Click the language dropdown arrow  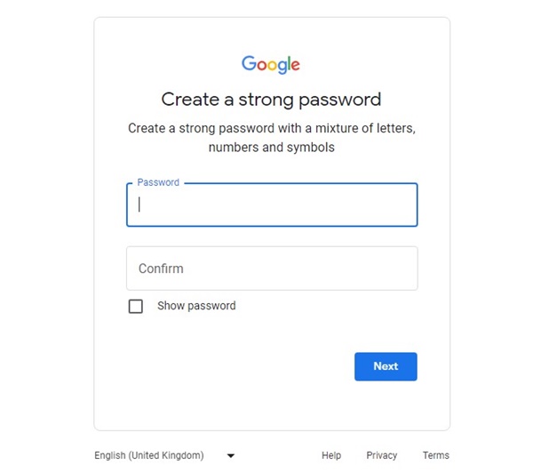tap(231, 455)
